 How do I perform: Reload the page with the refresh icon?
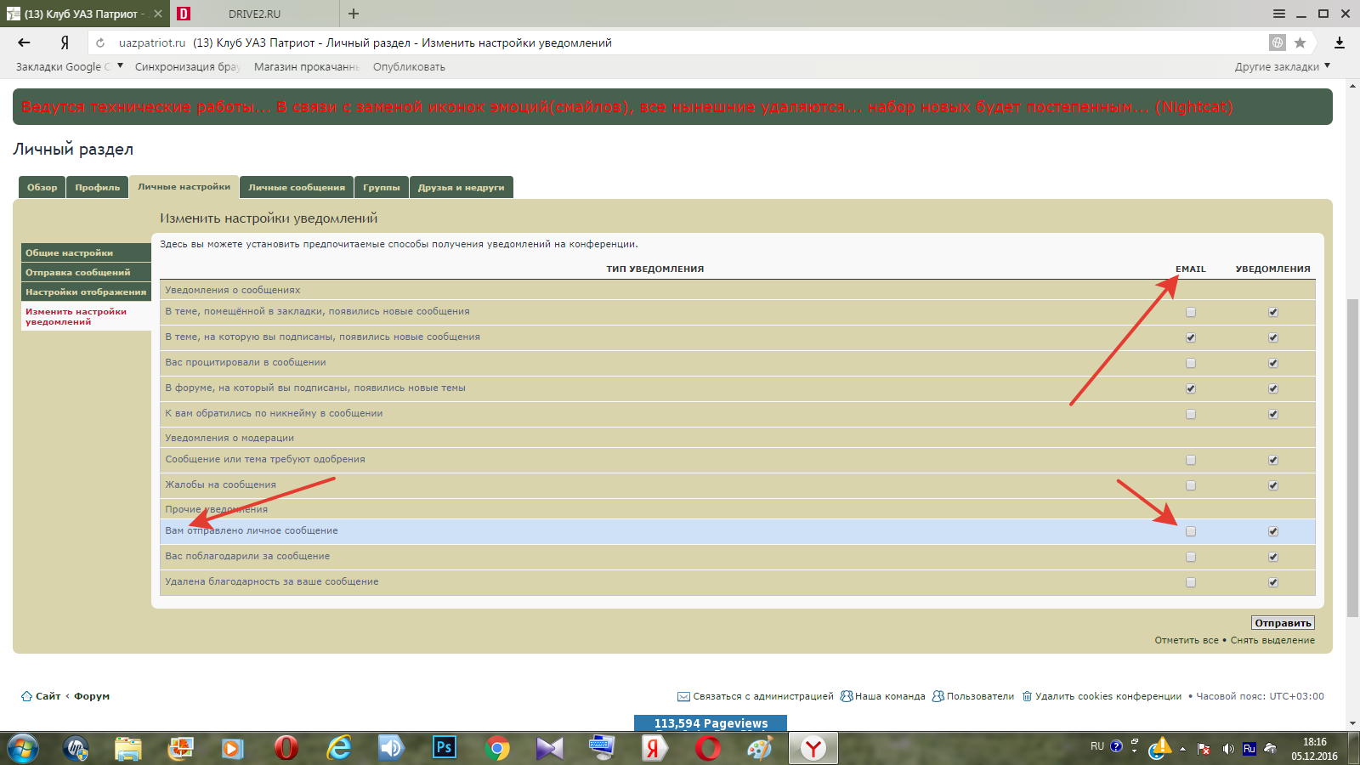pyautogui.click(x=100, y=42)
